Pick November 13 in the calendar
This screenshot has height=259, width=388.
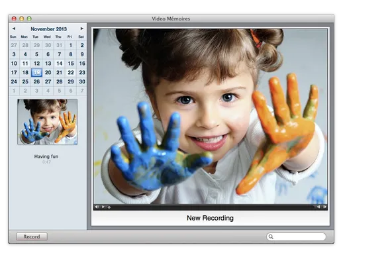point(48,64)
